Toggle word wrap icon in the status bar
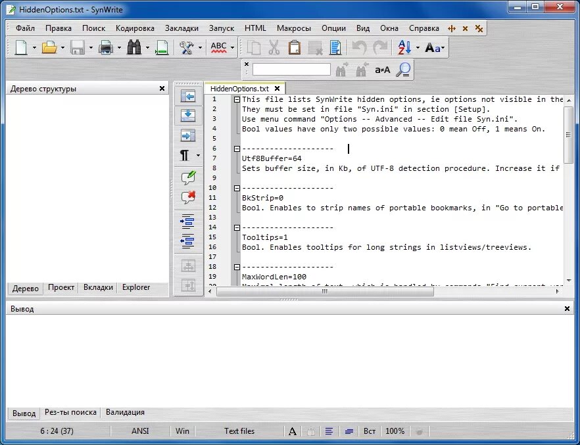The height and width of the screenshot is (445, 580). (x=348, y=431)
